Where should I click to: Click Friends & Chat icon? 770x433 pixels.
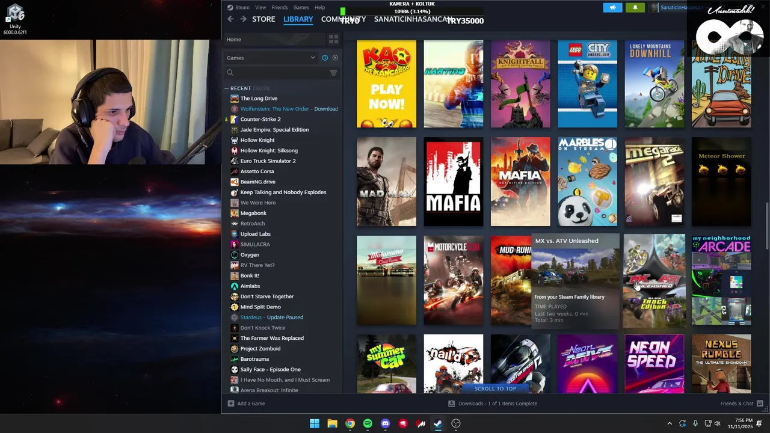760,404
